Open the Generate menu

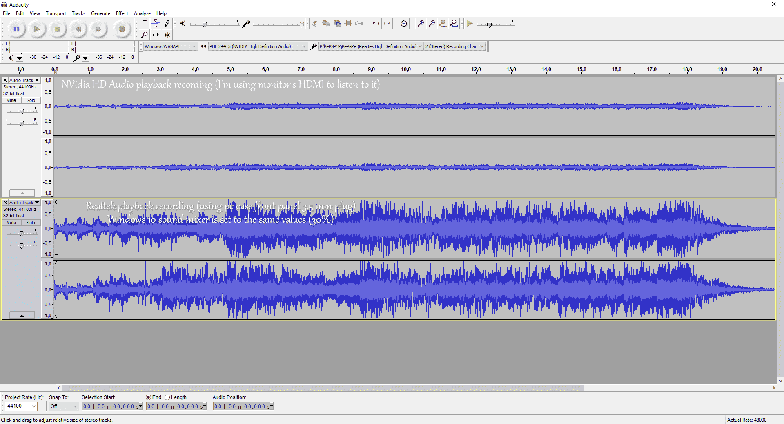(x=101, y=13)
